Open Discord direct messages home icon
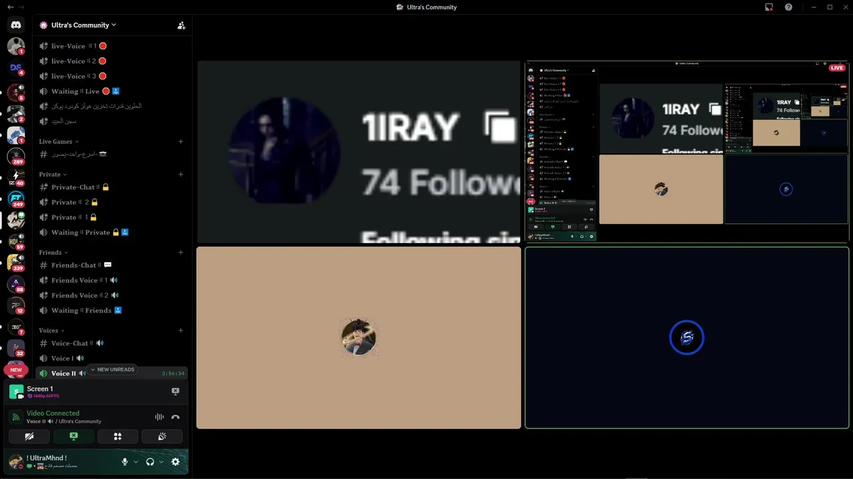This screenshot has height=479, width=853. coord(16,25)
